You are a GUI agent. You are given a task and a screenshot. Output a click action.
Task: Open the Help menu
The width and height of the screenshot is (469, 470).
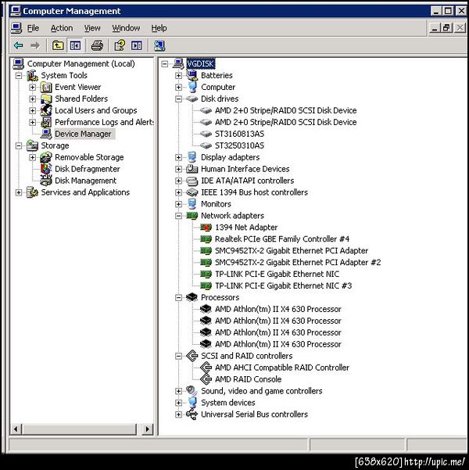159,28
